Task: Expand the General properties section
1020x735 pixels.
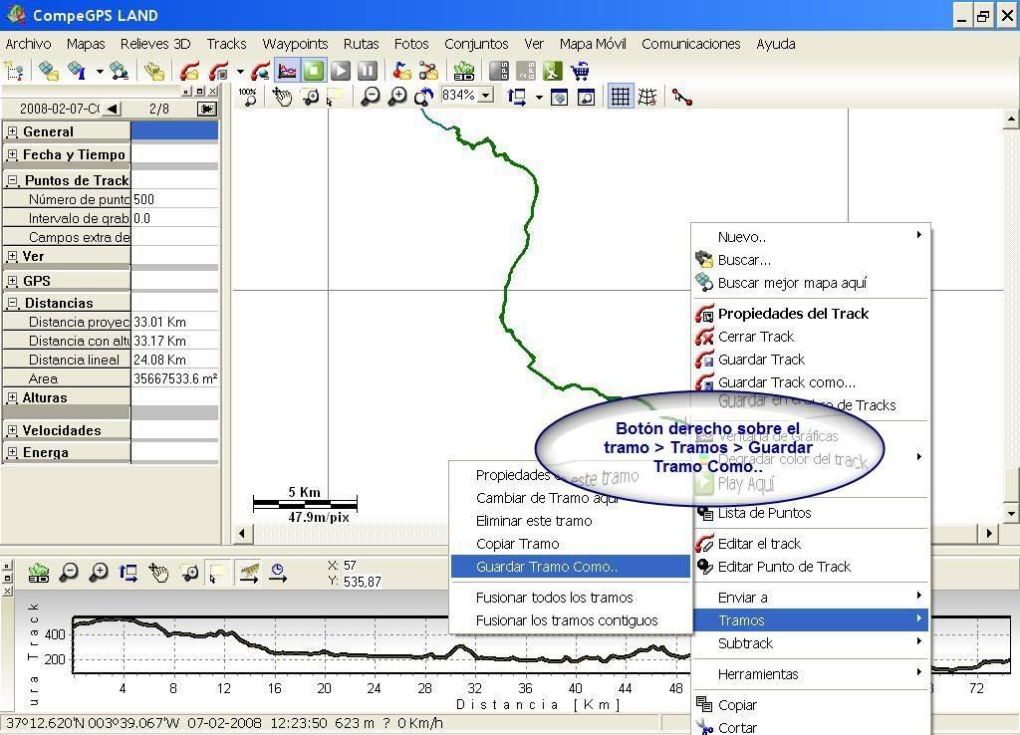Action: pyautogui.click(x=12, y=131)
